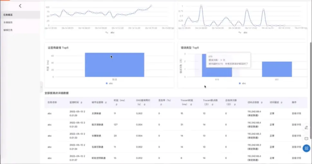312x164 pixels.
Task: Click the 全部监测点详细数据 section heading
Action: coord(57,93)
